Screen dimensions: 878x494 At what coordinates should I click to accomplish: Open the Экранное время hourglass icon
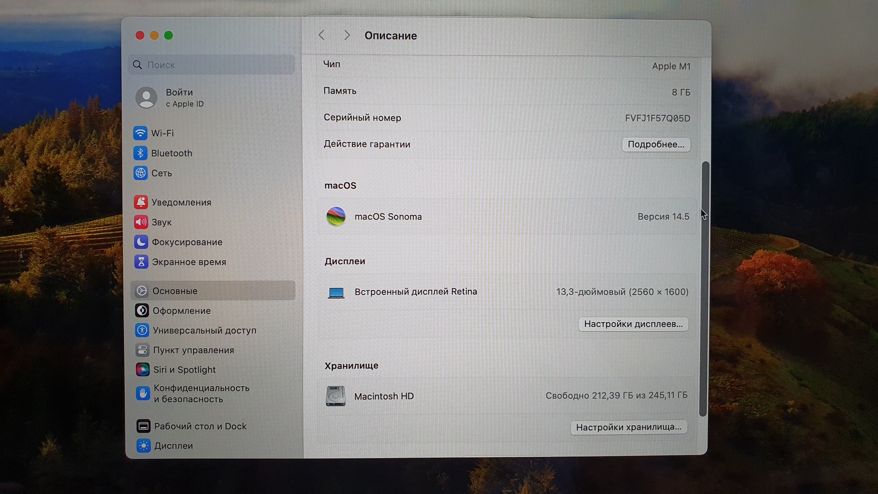click(x=141, y=262)
